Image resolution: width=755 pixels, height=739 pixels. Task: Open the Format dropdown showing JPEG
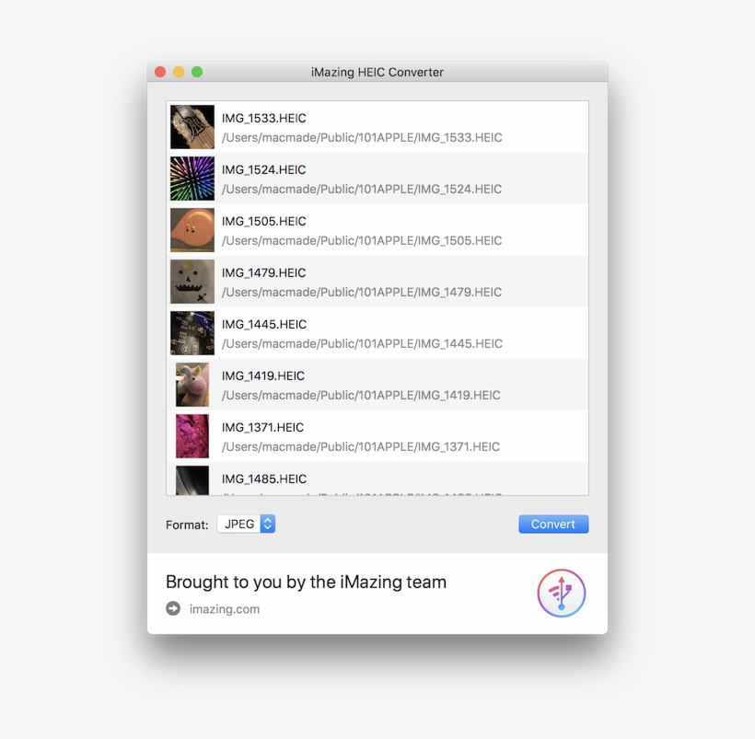tap(239, 524)
